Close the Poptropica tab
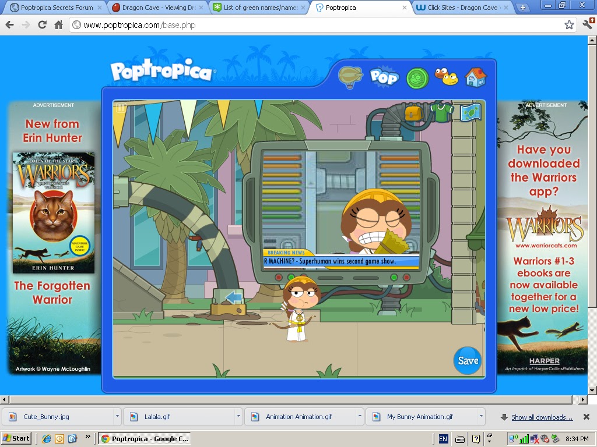This screenshot has width=597, height=447. click(405, 8)
